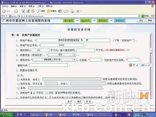Select the 其他 radio option
The image size is (156, 117).
18,88
